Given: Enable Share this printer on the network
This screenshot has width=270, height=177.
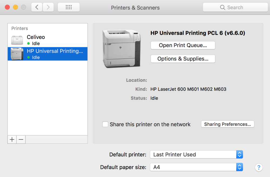Looking at the screenshot, I should (x=105, y=124).
